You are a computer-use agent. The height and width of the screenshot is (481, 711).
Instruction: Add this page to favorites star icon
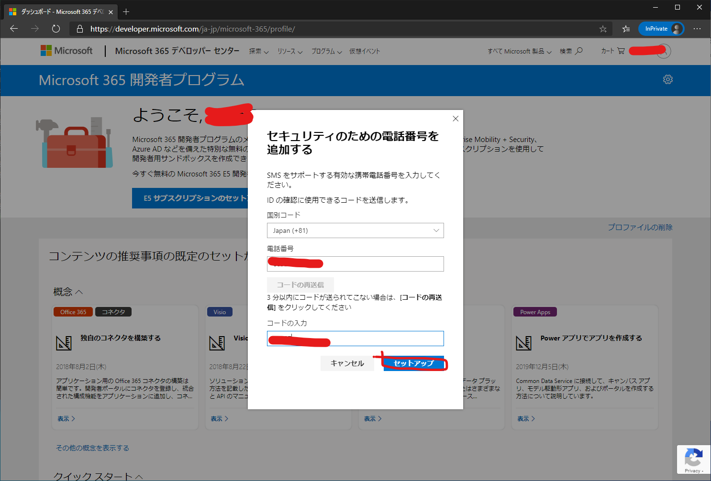(x=603, y=29)
